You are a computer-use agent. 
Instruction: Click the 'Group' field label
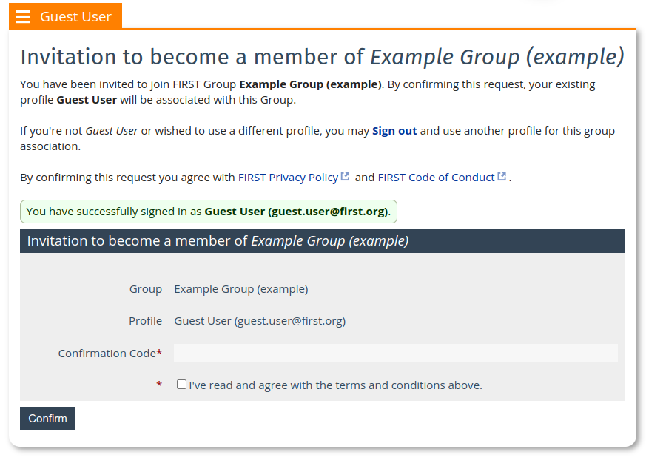(x=146, y=289)
